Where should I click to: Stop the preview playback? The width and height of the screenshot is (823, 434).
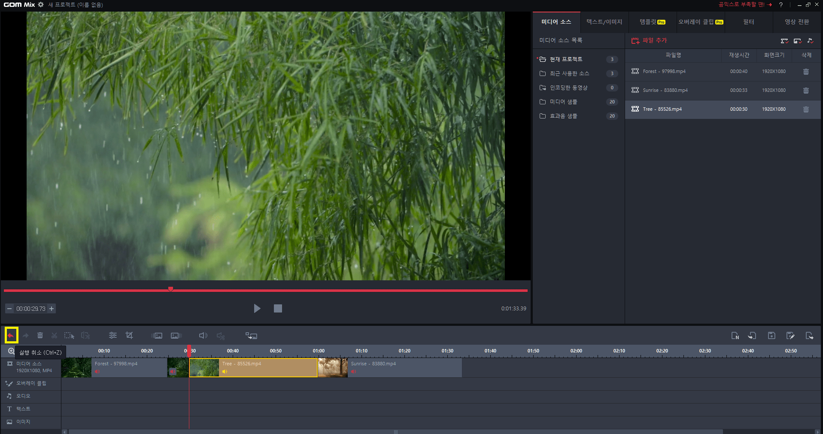[278, 308]
